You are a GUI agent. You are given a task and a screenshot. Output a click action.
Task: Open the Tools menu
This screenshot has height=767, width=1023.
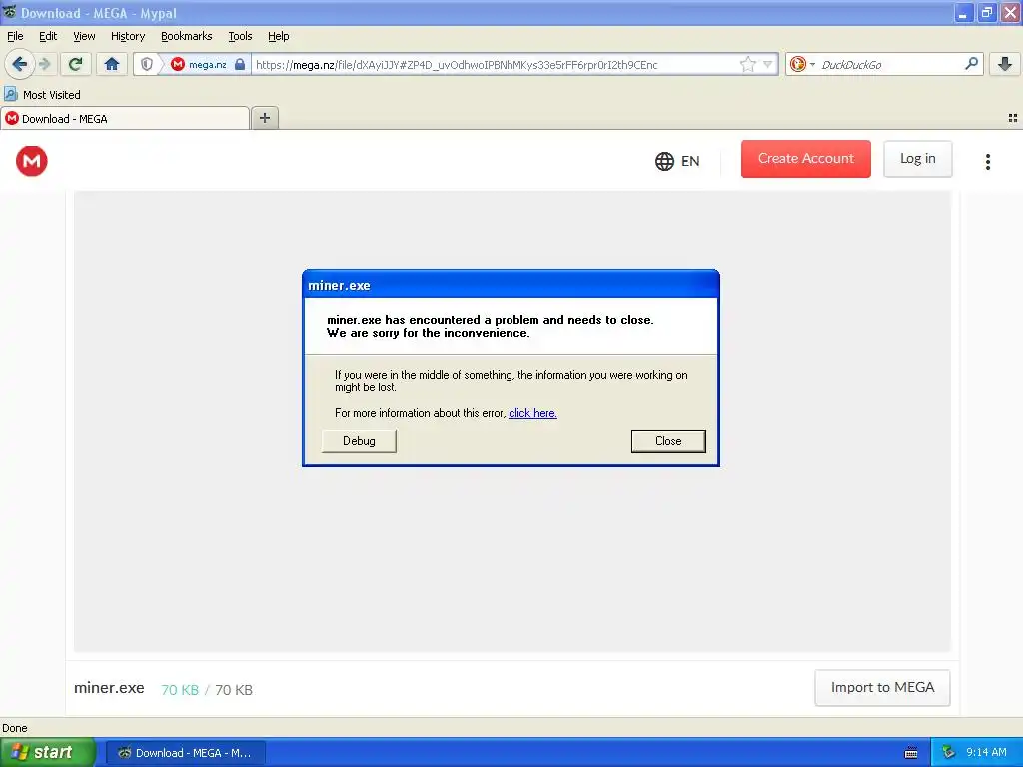240,36
